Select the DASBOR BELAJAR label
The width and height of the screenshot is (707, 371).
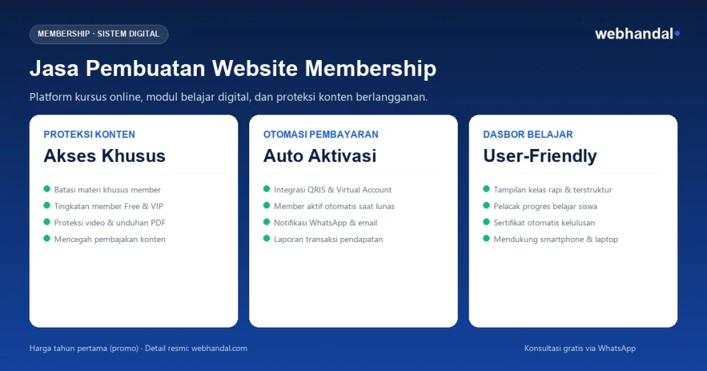[528, 134]
